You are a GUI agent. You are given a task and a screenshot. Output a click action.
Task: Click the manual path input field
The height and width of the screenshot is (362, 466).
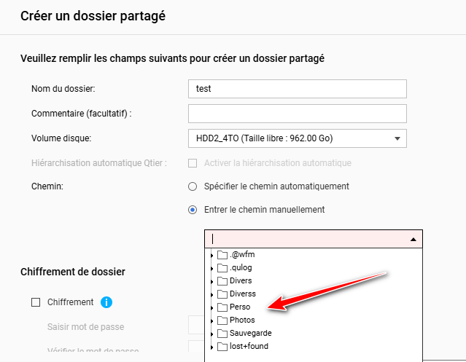coord(306,239)
